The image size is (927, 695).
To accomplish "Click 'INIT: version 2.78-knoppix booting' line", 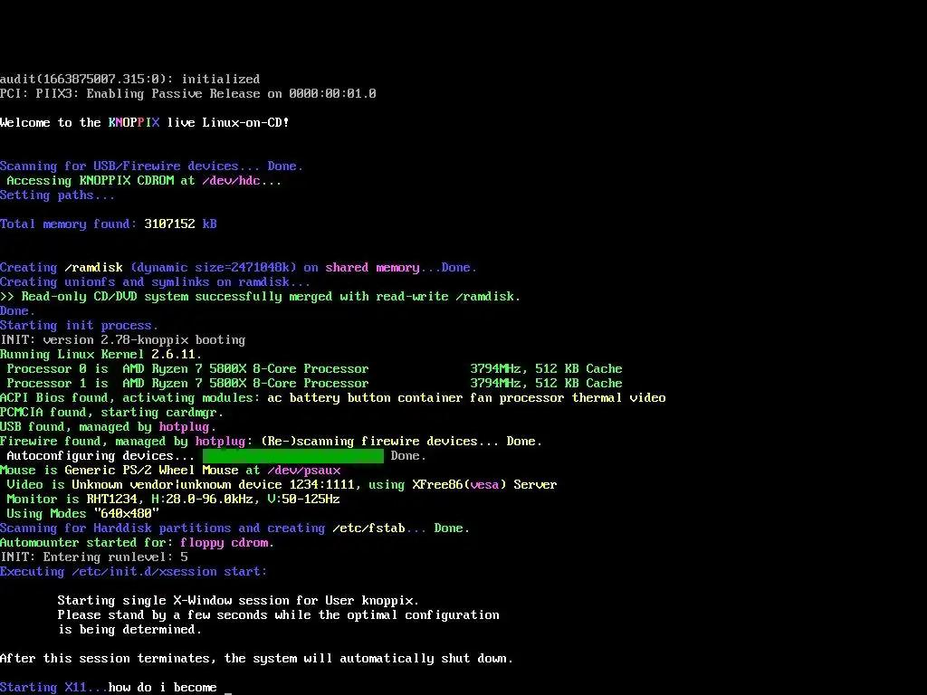I will [x=122, y=340].
